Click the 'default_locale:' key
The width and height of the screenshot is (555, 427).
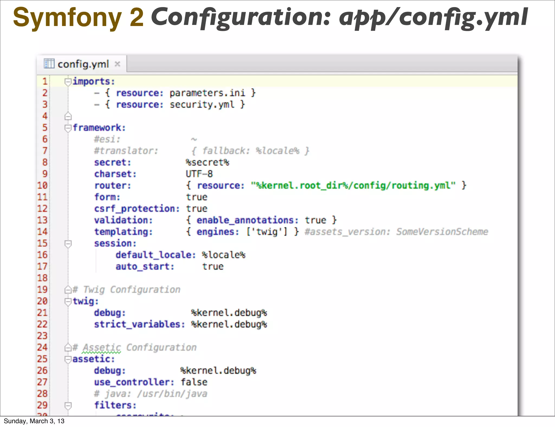pos(156,255)
